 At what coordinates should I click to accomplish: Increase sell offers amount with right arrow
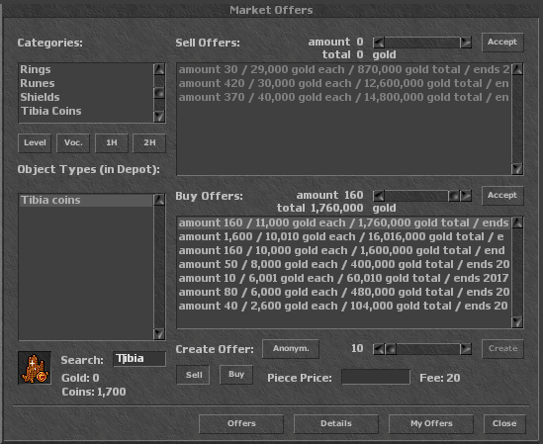(x=466, y=43)
